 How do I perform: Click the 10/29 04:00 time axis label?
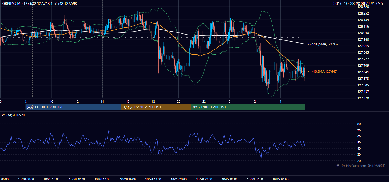point(280,179)
